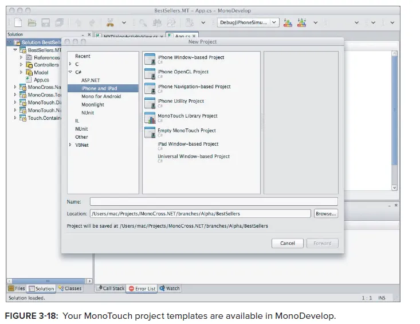
Task: Click the Error List red icon
Action: point(131,288)
